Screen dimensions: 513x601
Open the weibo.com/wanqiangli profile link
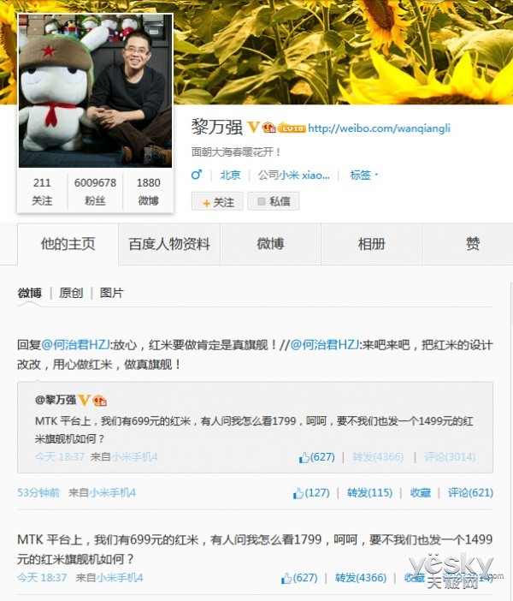(379, 128)
